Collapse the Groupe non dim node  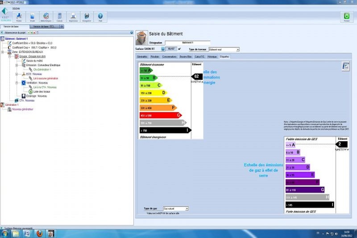[x=9, y=56]
